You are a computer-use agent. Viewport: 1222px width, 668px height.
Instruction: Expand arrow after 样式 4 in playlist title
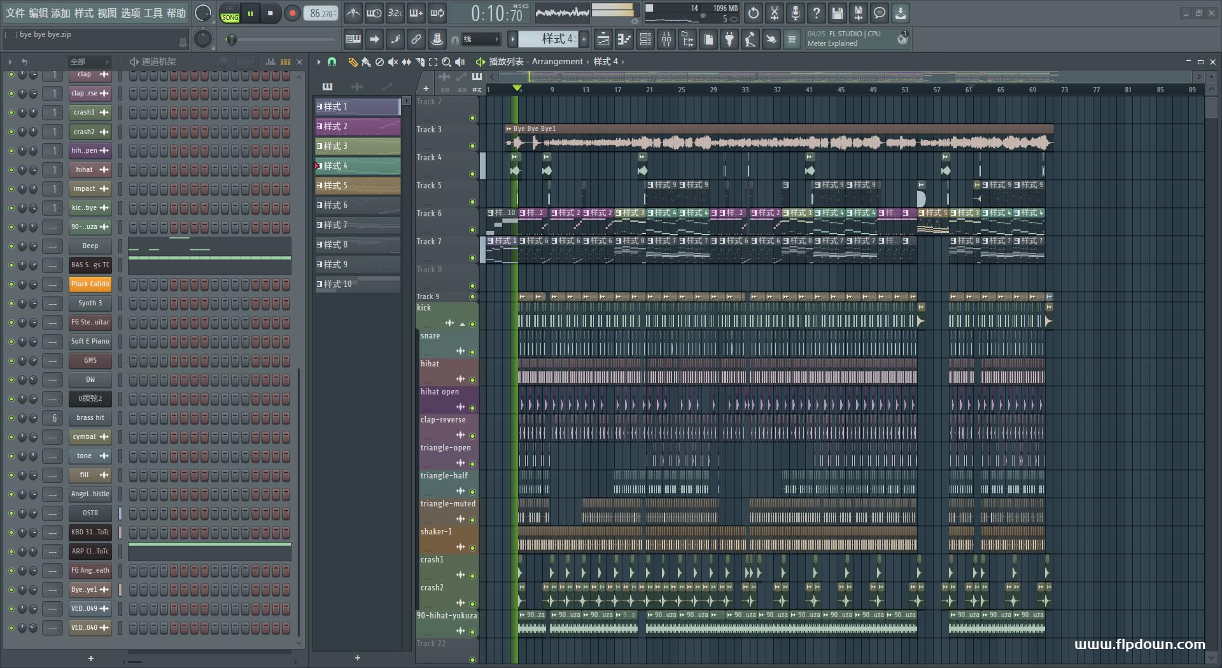pos(623,62)
